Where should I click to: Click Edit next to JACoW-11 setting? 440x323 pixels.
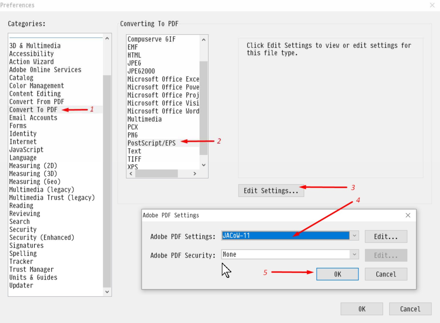click(386, 236)
